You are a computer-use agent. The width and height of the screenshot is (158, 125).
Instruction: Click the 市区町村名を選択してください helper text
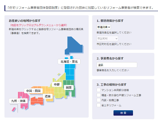tap(114, 44)
